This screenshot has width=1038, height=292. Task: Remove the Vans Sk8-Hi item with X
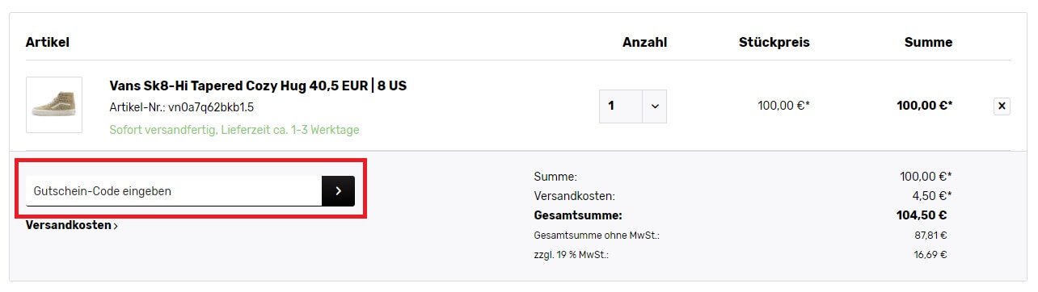tap(1002, 106)
